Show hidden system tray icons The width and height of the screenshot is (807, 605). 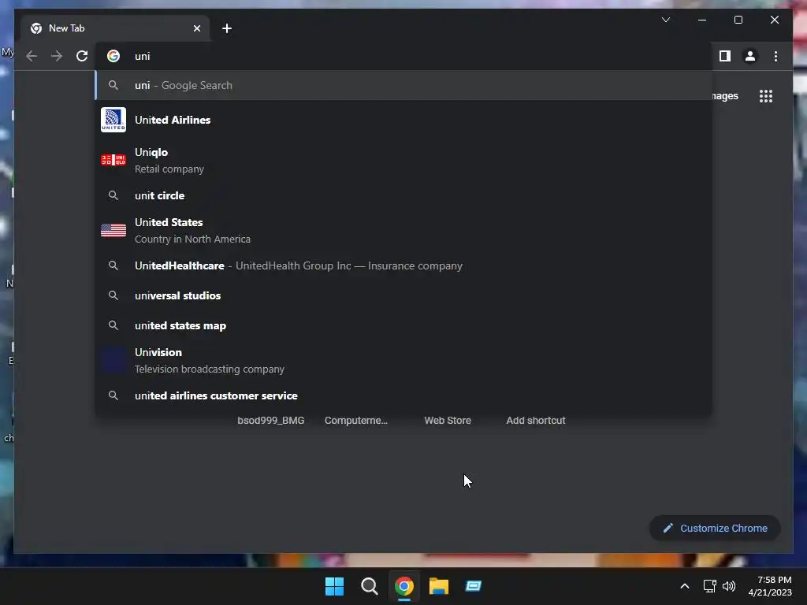685,586
